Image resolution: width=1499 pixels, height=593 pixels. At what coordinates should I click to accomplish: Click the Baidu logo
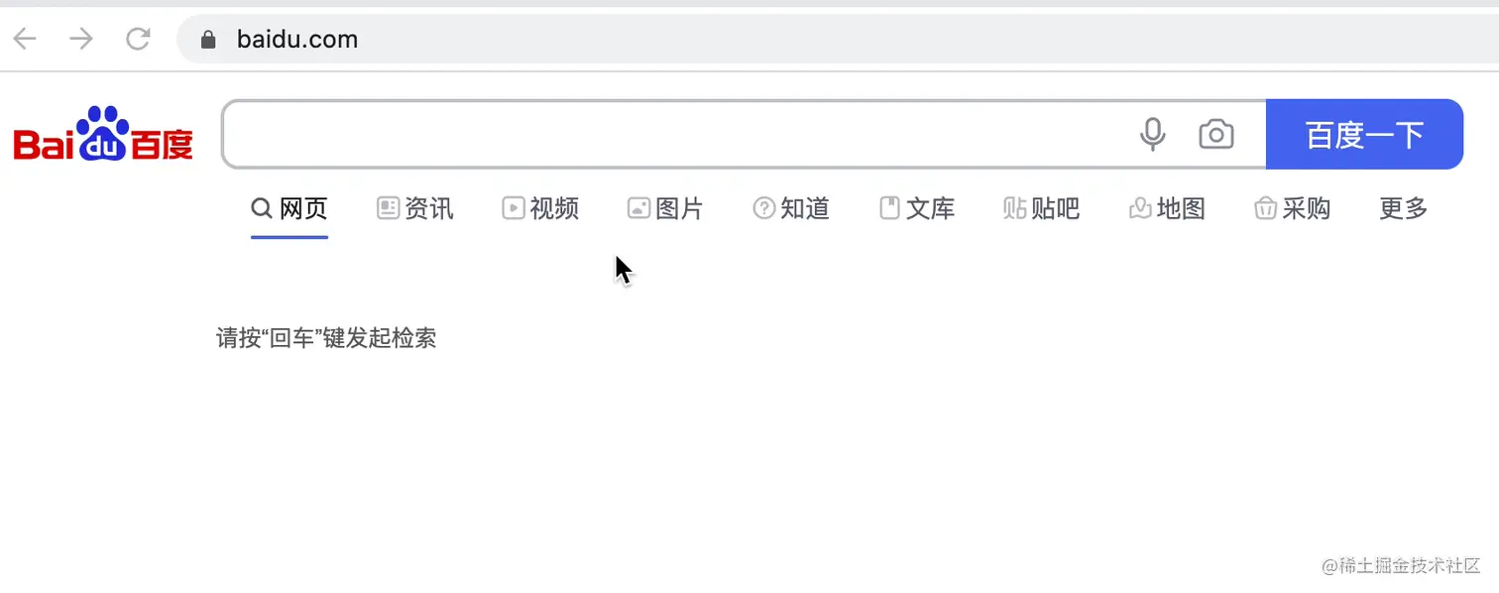pos(103,134)
